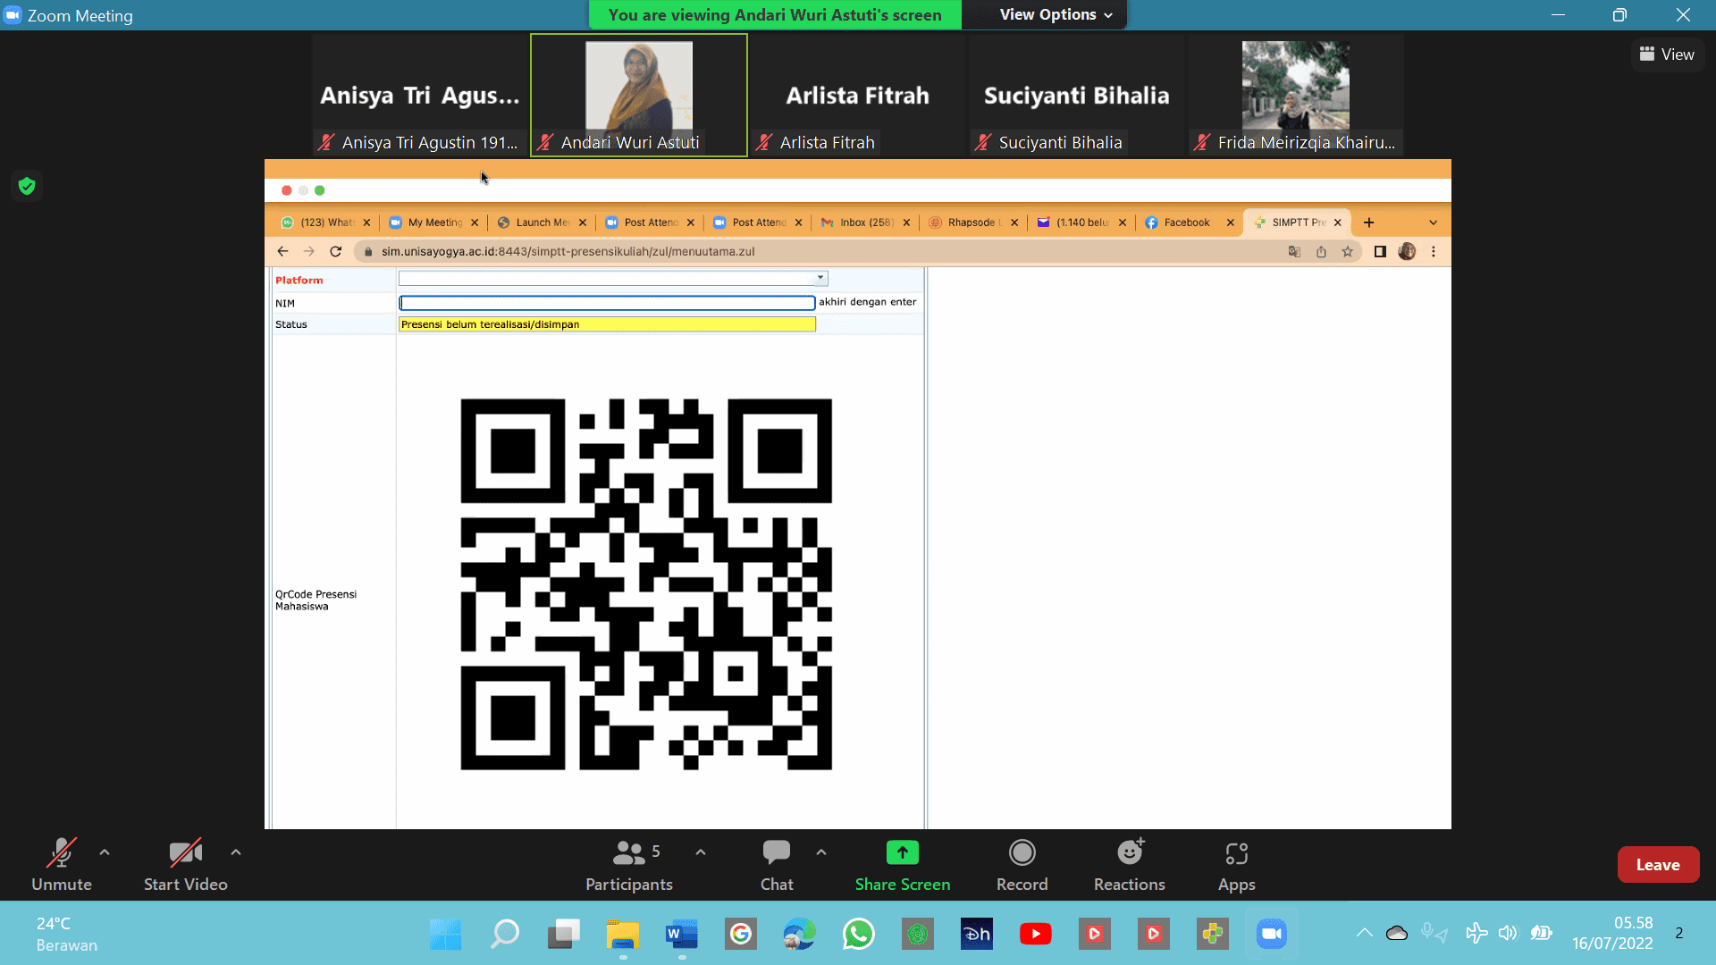Go forward in the shared browser
This screenshot has height=965, width=1716.
tap(309, 252)
